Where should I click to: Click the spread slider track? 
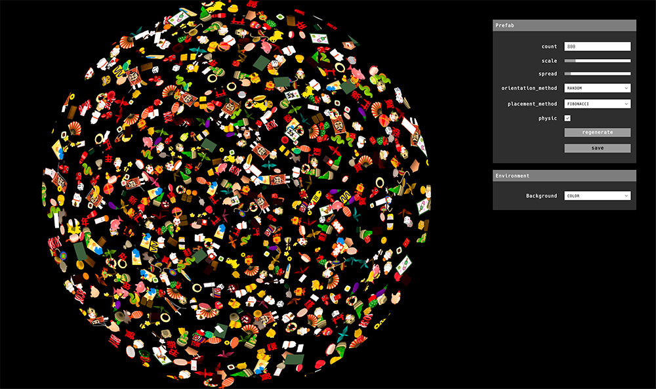[597, 73]
